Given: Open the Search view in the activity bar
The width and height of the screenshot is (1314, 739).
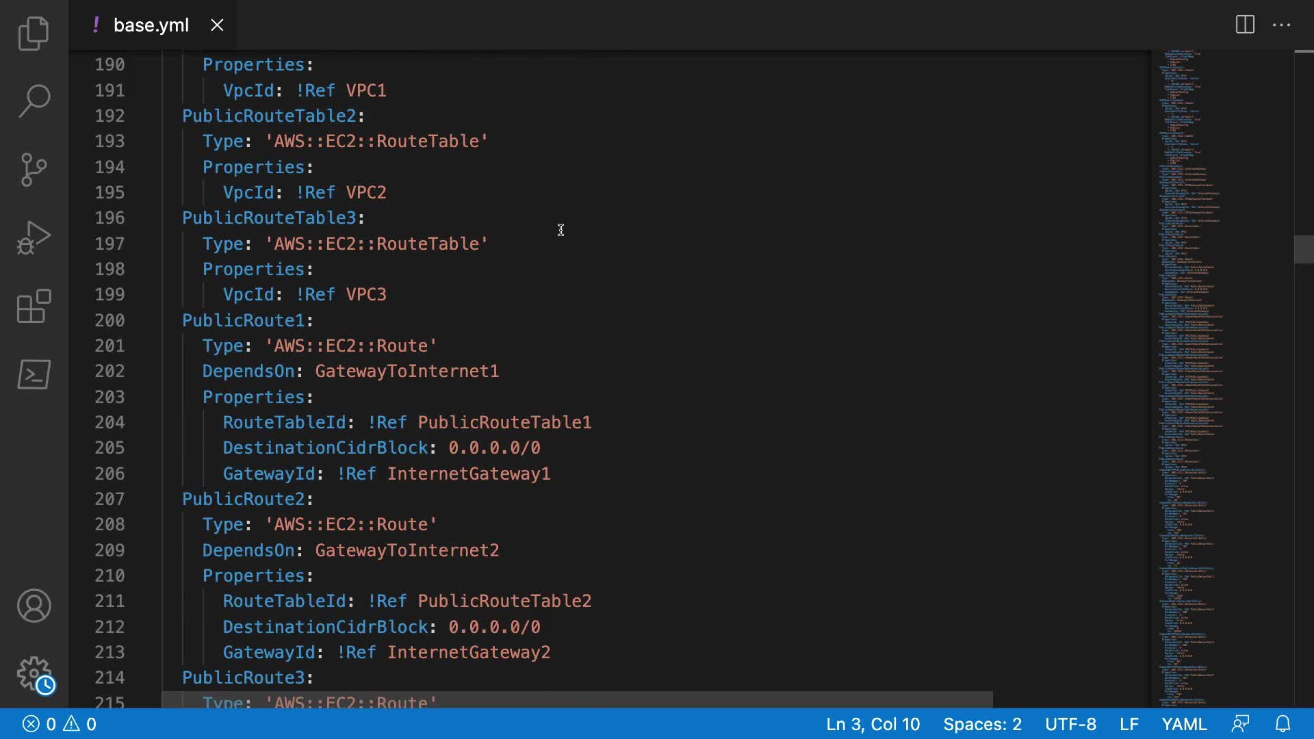Looking at the screenshot, I should [34, 101].
